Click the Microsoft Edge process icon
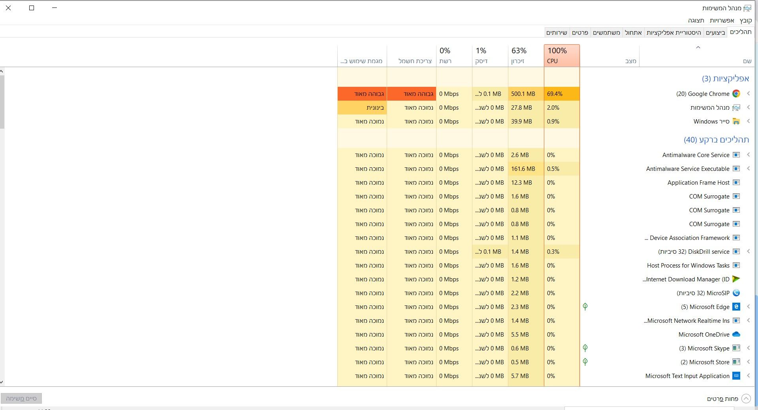 [736, 307]
